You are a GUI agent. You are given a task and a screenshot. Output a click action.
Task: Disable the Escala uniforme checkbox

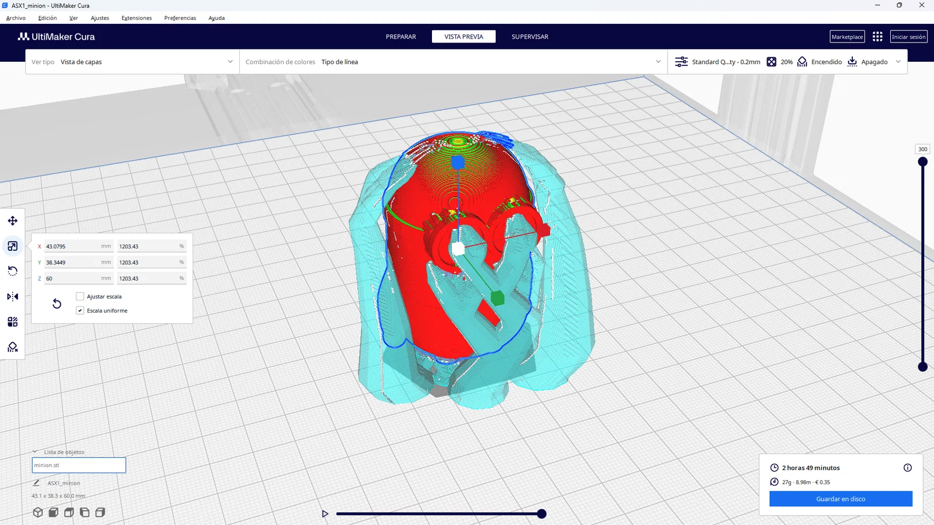(x=80, y=310)
